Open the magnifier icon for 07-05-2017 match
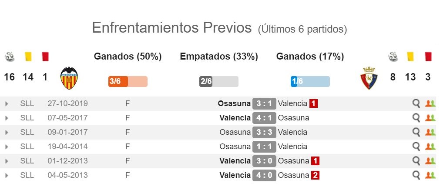The image size is (440, 190). (x=416, y=118)
